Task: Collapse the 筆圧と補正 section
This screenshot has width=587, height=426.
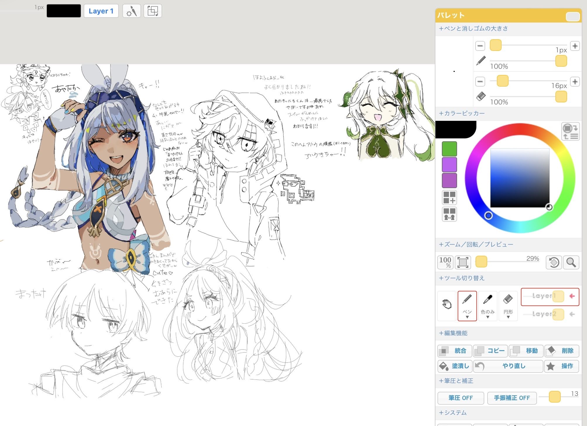Action: click(x=456, y=381)
